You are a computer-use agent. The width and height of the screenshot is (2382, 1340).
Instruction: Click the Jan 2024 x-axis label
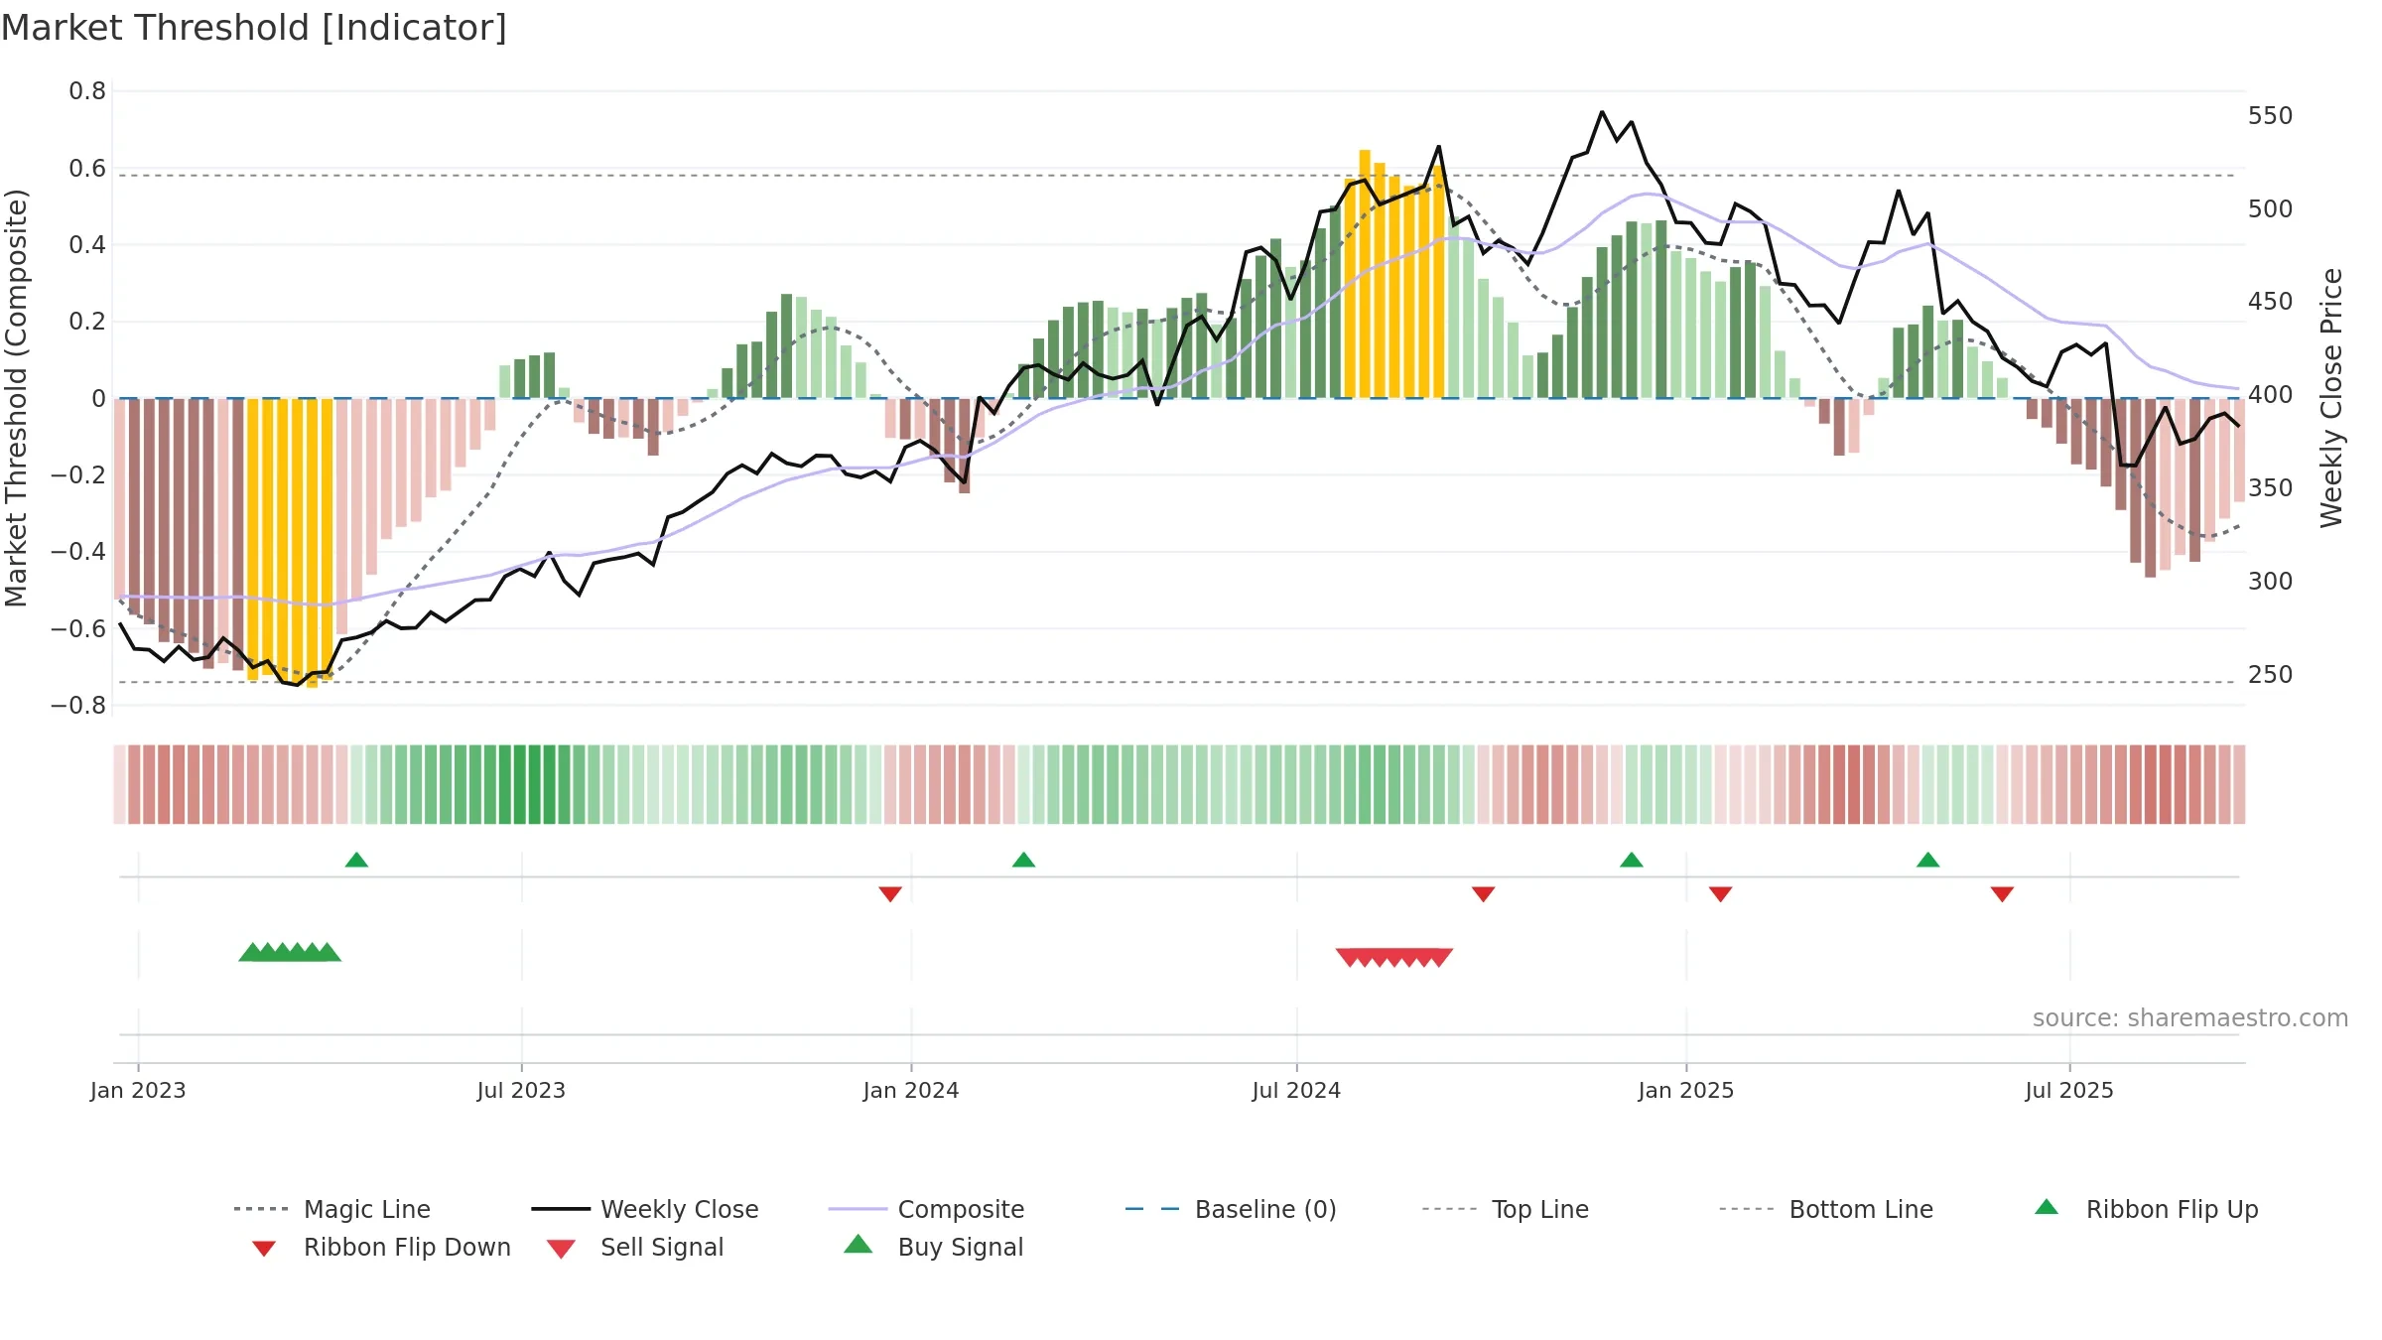(x=911, y=1090)
